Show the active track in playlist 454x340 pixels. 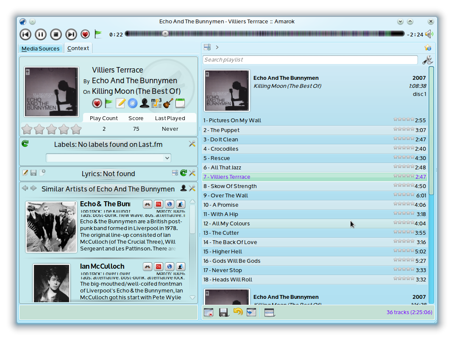tap(251, 312)
